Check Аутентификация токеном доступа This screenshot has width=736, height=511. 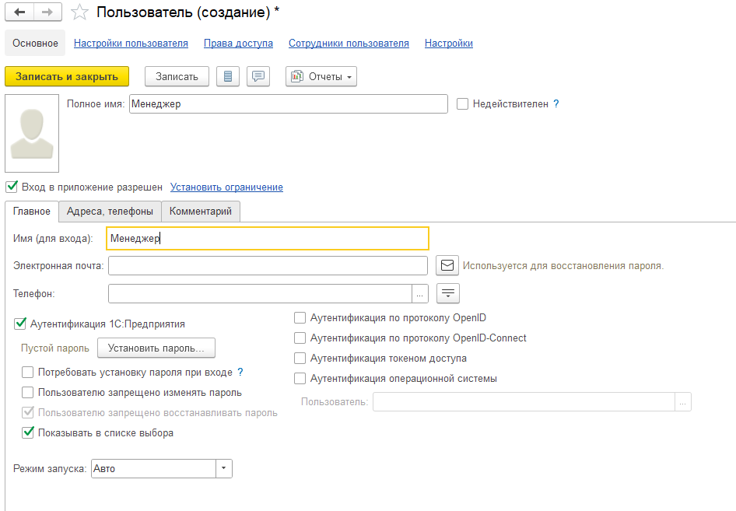(x=300, y=358)
